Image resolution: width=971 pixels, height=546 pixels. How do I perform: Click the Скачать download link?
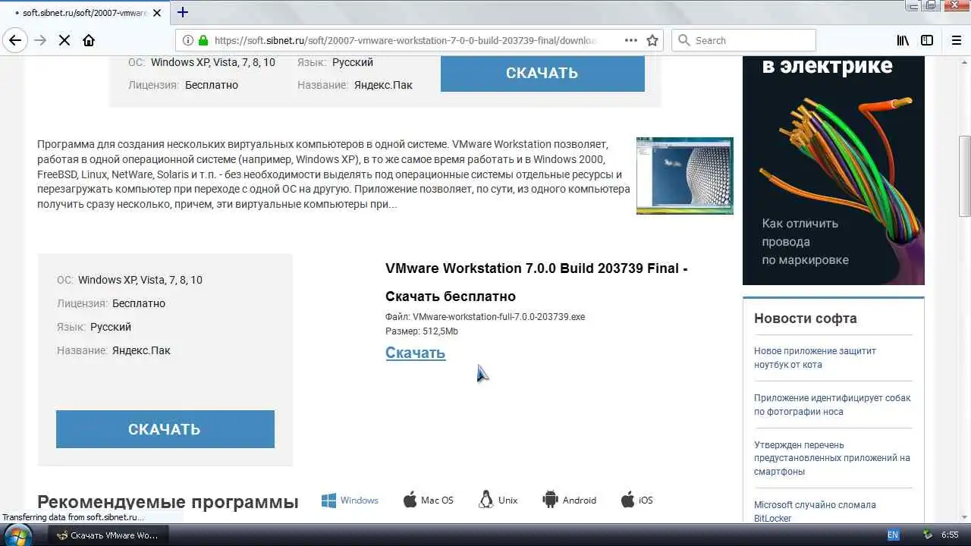coord(415,353)
